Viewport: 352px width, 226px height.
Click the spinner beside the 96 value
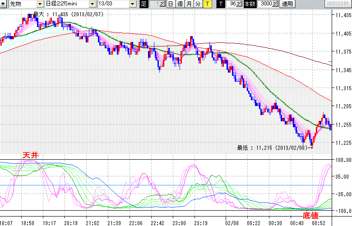point(240,4)
